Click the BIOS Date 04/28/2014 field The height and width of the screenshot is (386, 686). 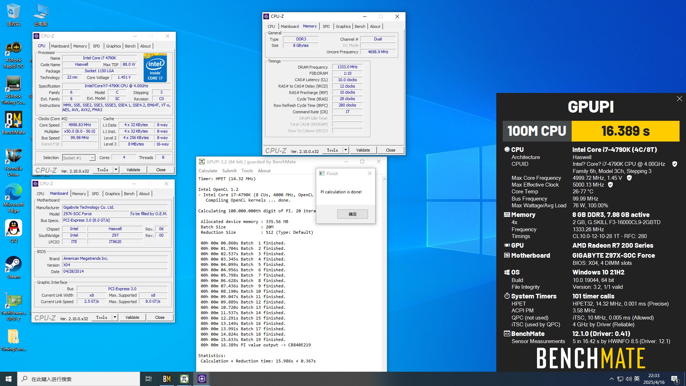coord(115,271)
